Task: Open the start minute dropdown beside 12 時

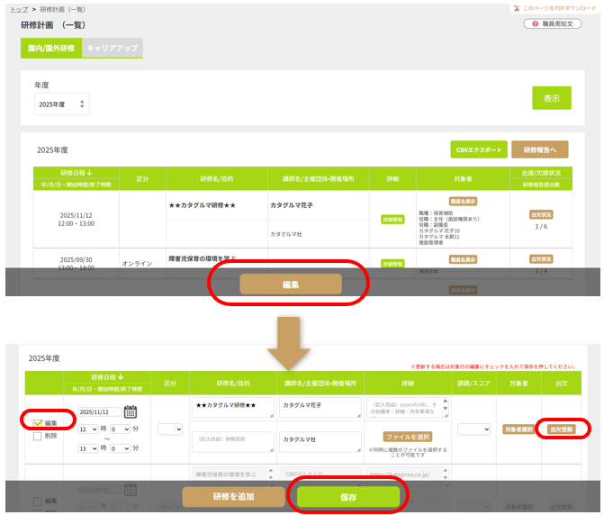Action: 120,429
